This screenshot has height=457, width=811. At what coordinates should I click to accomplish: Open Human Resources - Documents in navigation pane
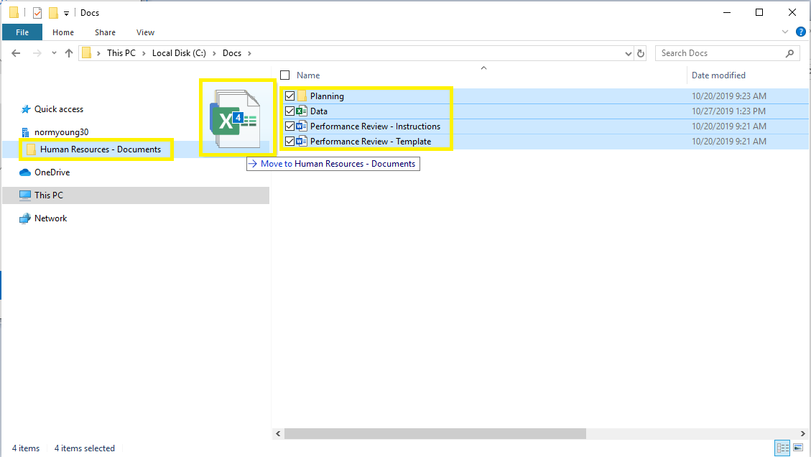click(101, 149)
